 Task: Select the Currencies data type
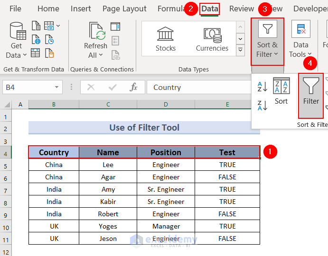(x=212, y=39)
